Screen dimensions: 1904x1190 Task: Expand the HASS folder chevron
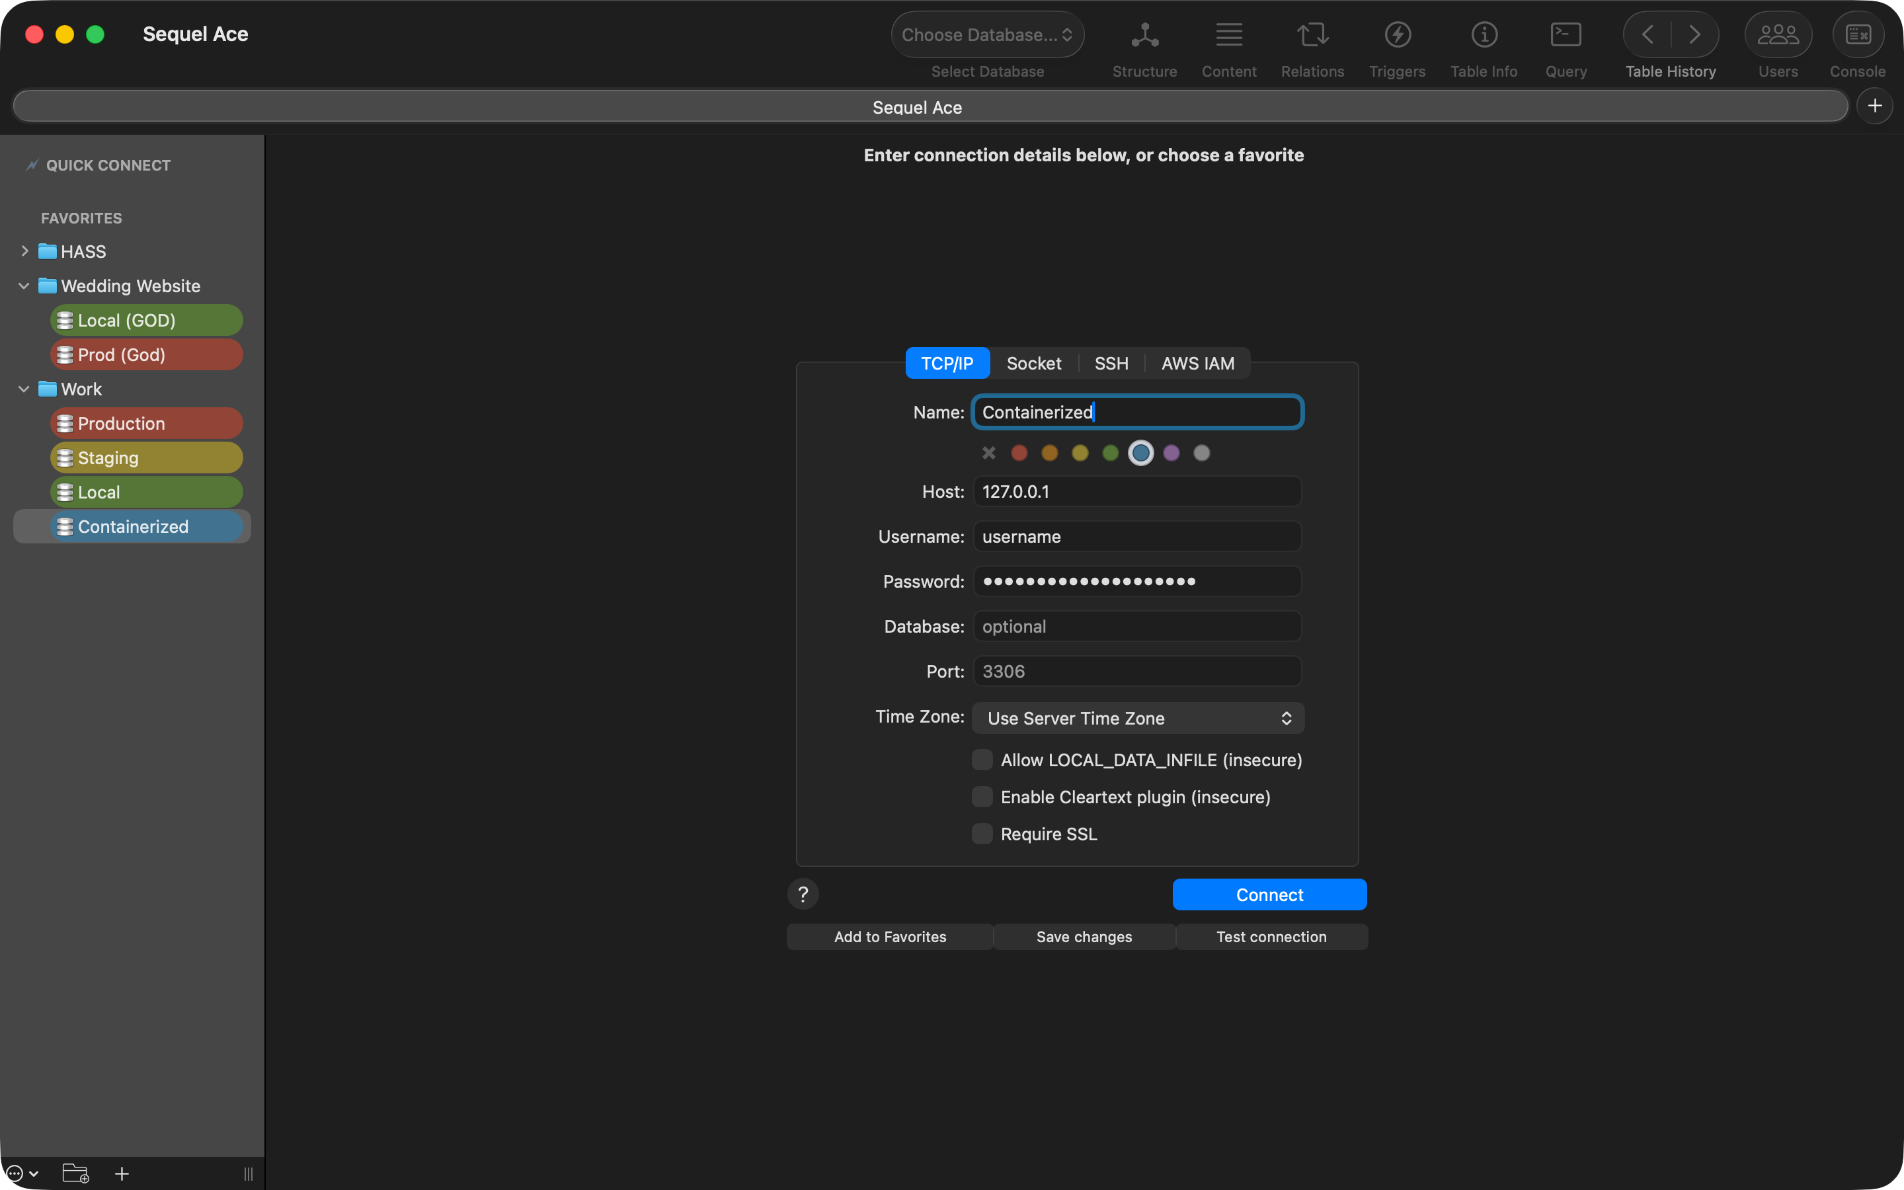24,251
